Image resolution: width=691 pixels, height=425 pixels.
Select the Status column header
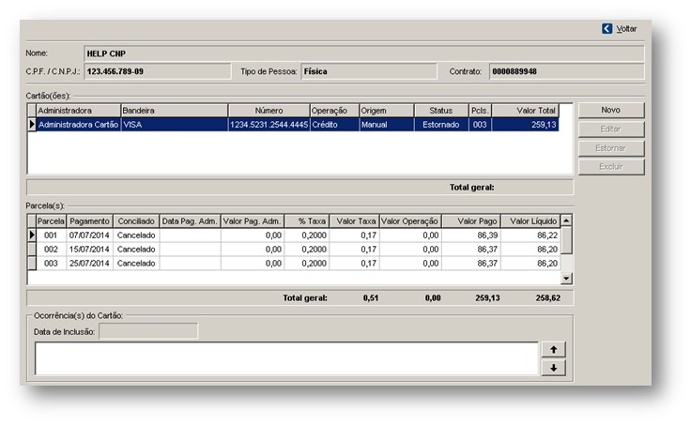click(441, 111)
